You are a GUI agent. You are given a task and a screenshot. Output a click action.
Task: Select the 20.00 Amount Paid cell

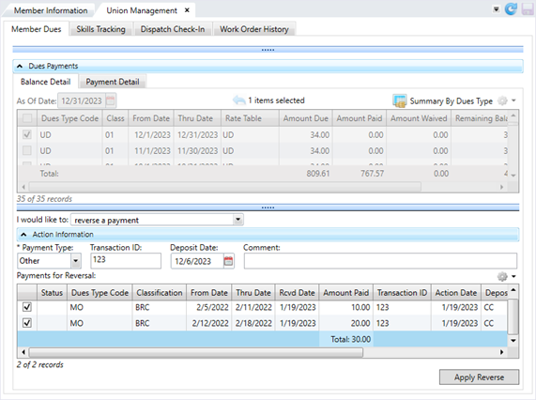(346, 323)
